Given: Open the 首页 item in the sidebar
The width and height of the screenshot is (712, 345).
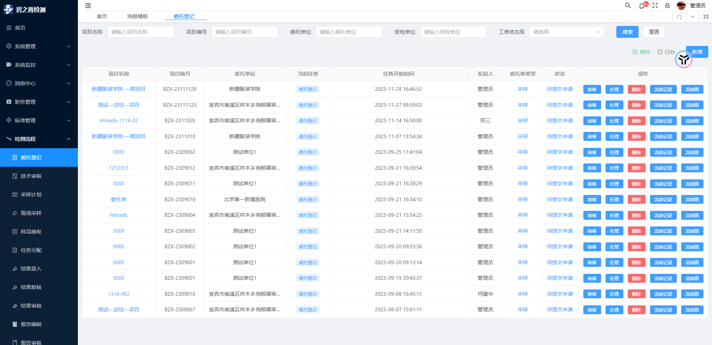Looking at the screenshot, I should 39,28.
